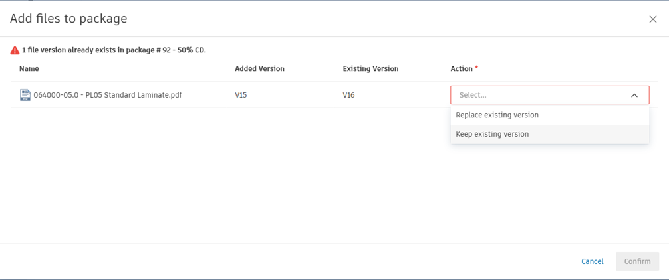Choose Keep existing version option
The height and width of the screenshot is (280, 669).
[x=492, y=134]
